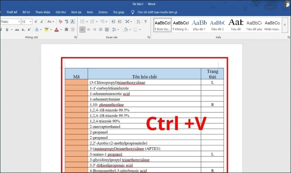The width and height of the screenshot is (291, 173).
Task: Expand the styles gallery
Action: (x=285, y=25)
